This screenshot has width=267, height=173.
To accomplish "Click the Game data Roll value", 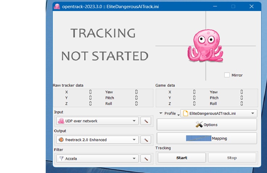I will (242, 103).
